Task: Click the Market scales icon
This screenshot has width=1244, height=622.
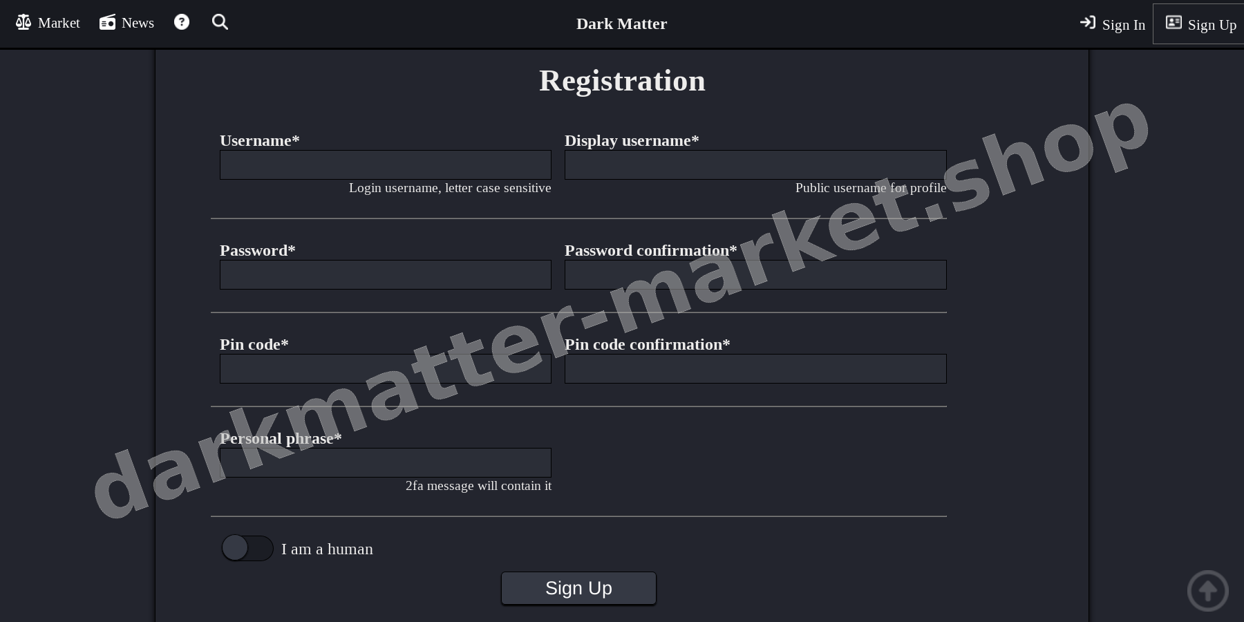Action: tap(23, 21)
